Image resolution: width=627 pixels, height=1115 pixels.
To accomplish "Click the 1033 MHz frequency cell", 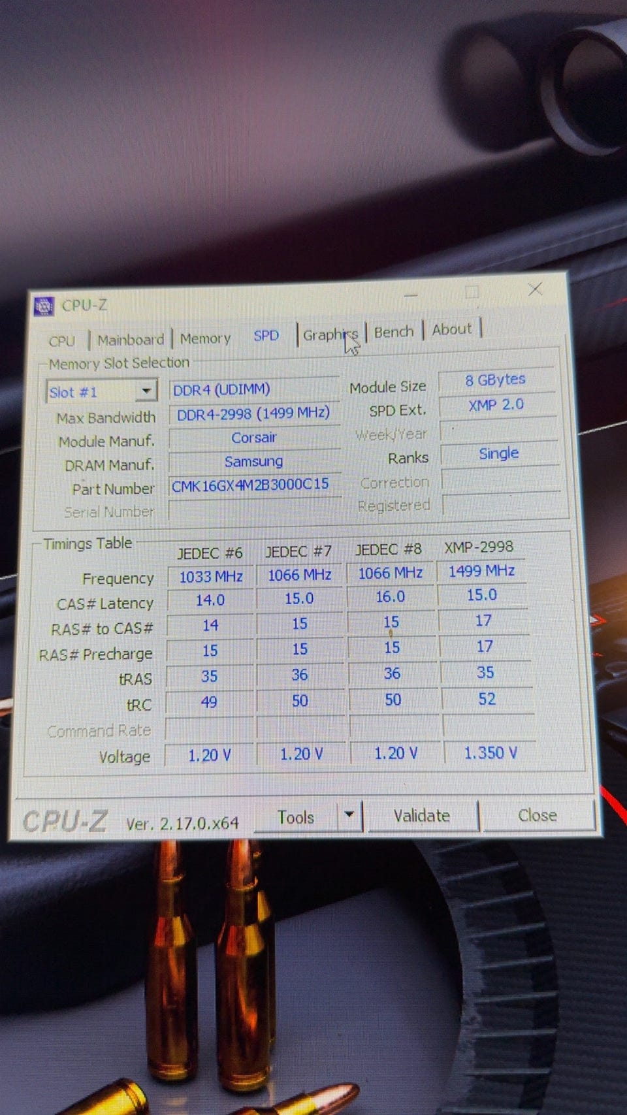I will (210, 577).
